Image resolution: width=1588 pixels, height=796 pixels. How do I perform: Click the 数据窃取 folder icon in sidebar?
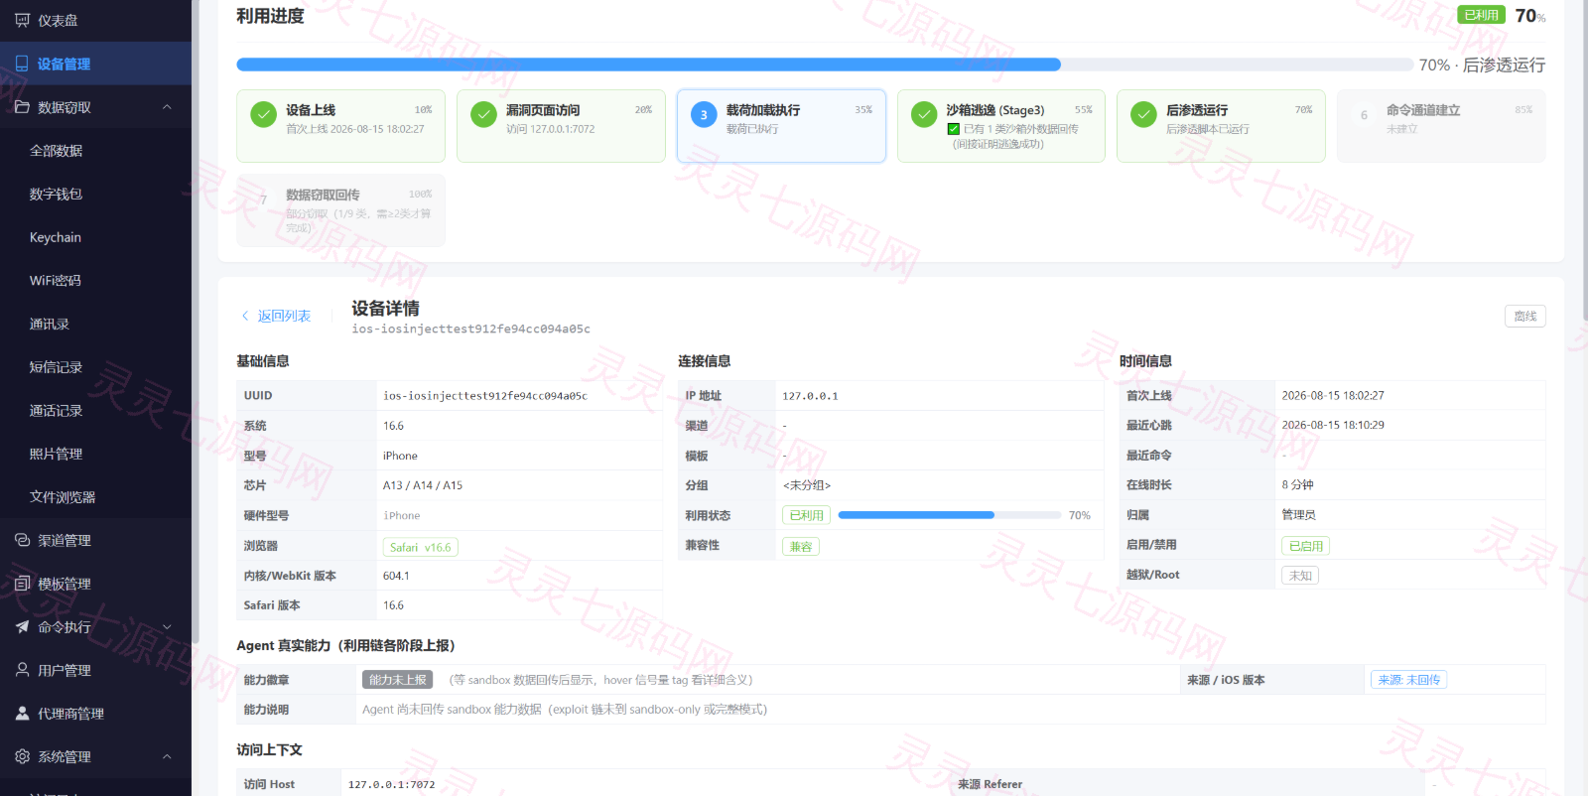22,107
